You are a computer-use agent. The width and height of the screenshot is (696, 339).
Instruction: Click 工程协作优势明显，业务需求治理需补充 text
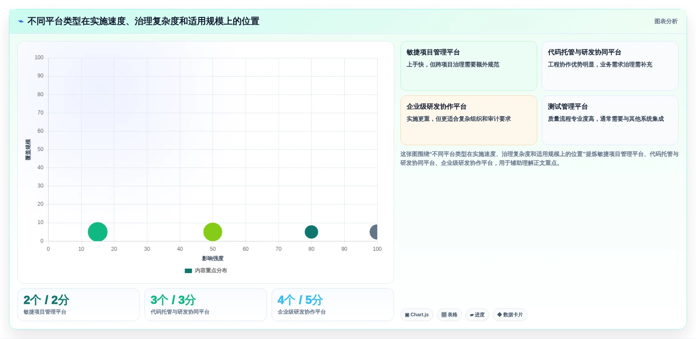600,65
